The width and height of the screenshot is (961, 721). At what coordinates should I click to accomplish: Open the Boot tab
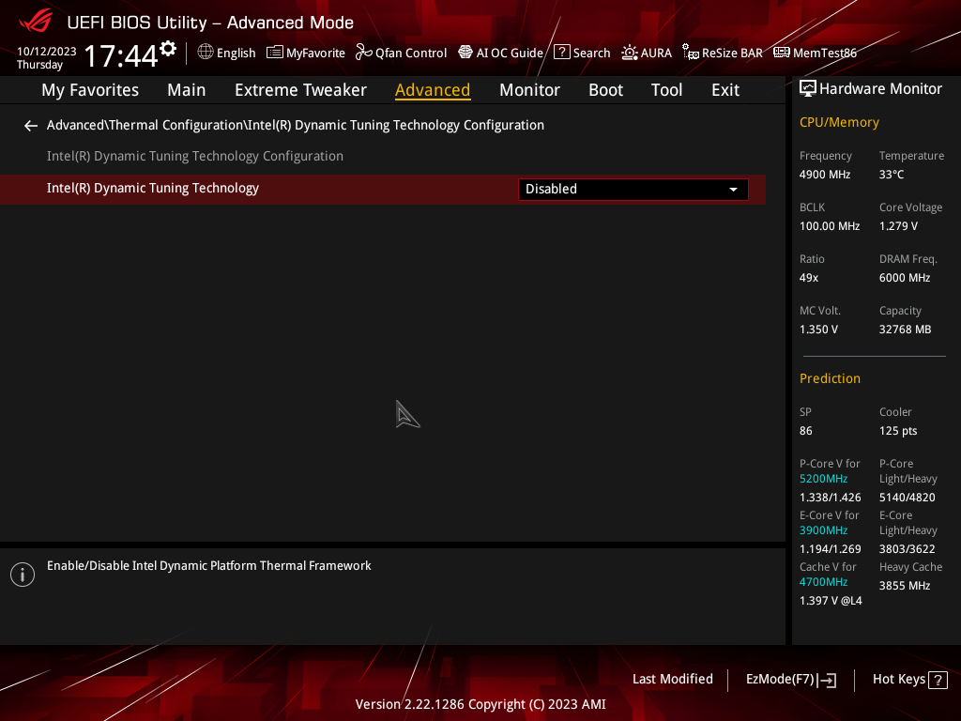point(605,90)
